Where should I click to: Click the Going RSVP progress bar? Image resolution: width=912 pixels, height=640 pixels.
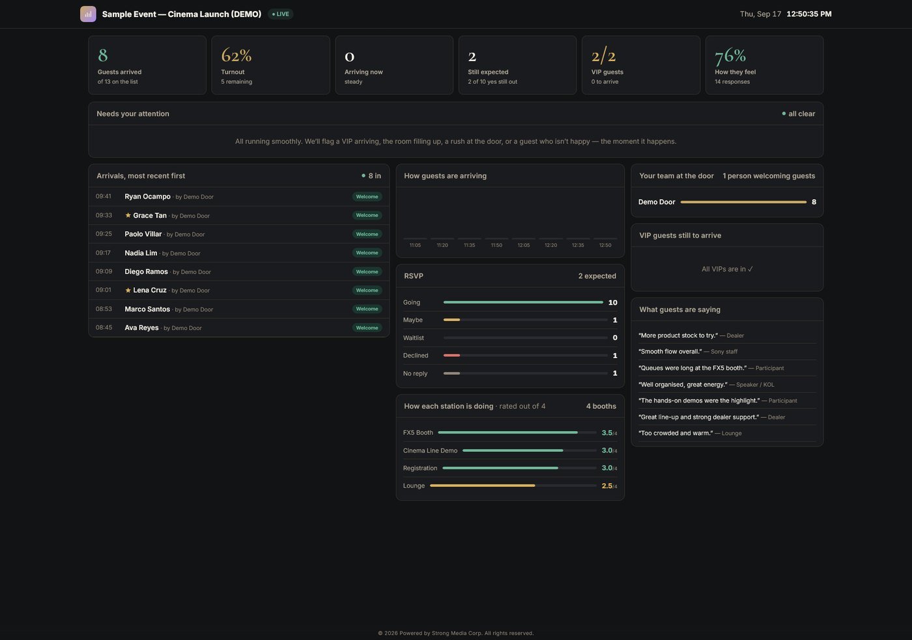coord(523,302)
